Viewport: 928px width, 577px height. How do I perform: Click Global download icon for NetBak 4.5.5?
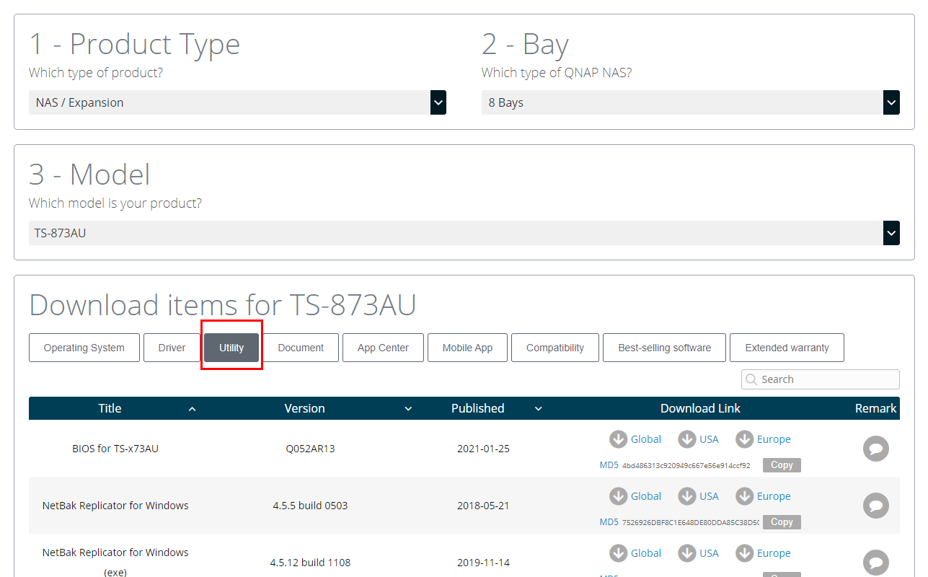(618, 495)
